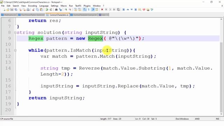Click the Paste toolbar icon
Screen dimensions: 224x126
(41, 10)
